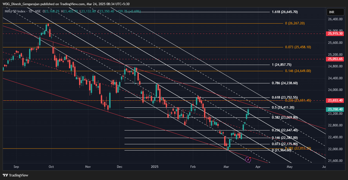Screen dimensions: 348x180
Task: Click the red 25,053.65 price label
Action: tap(335, 59)
